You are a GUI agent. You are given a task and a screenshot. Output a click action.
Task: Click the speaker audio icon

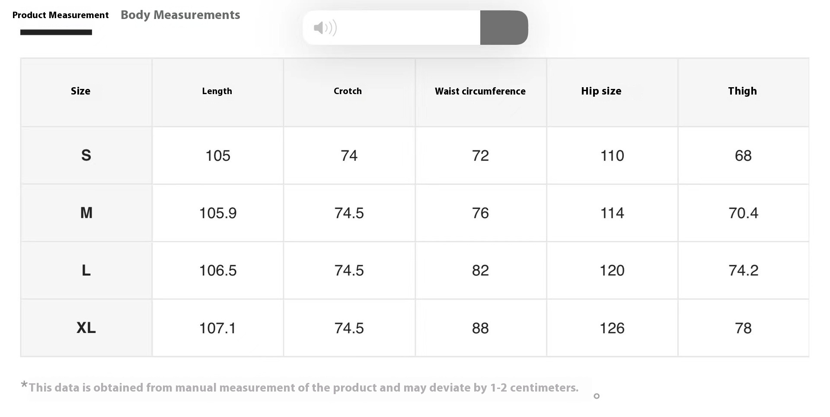point(325,28)
